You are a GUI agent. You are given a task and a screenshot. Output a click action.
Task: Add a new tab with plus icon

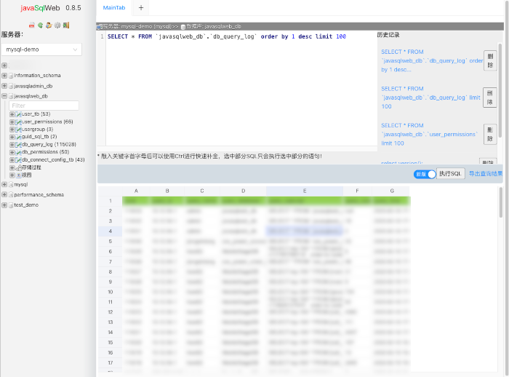(141, 8)
